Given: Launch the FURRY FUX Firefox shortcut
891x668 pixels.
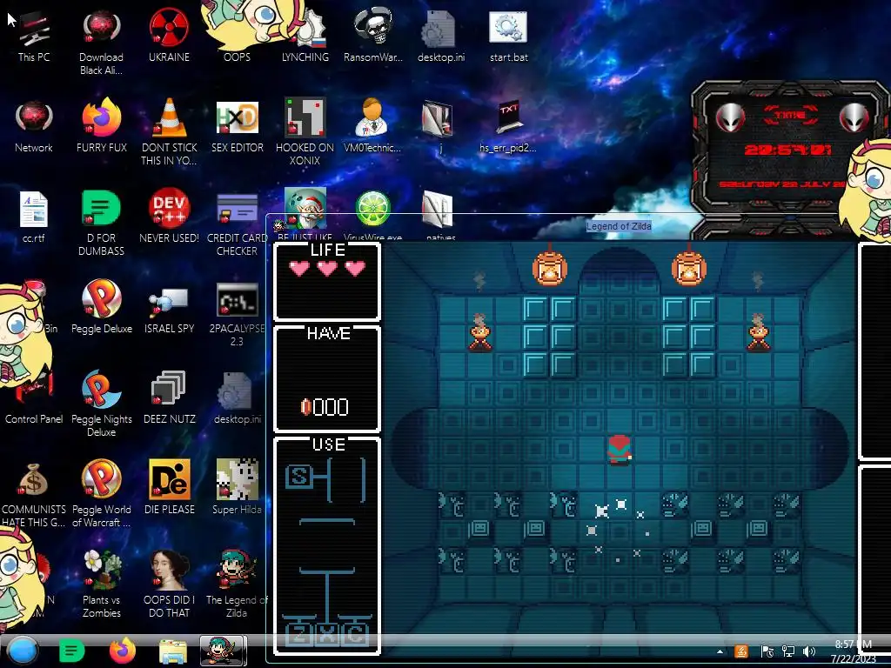Looking at the screenshot, I should pos(101,126).
